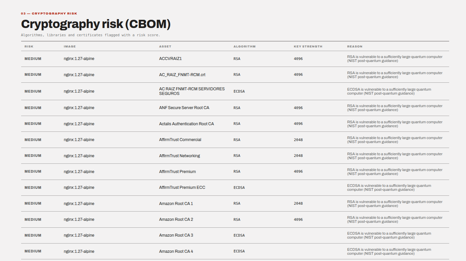Click ANF Secure Server Root CA
This screenshot has height=261, width=466.
point(184,108)
